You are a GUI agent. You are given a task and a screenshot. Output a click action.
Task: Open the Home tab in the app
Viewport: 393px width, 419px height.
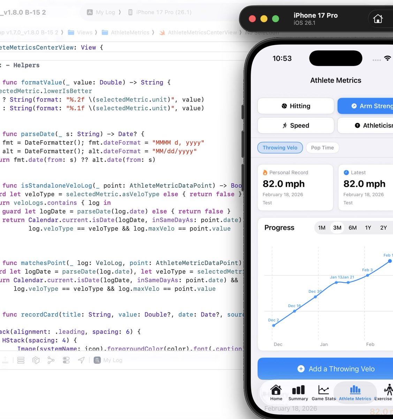coord(276,392)
